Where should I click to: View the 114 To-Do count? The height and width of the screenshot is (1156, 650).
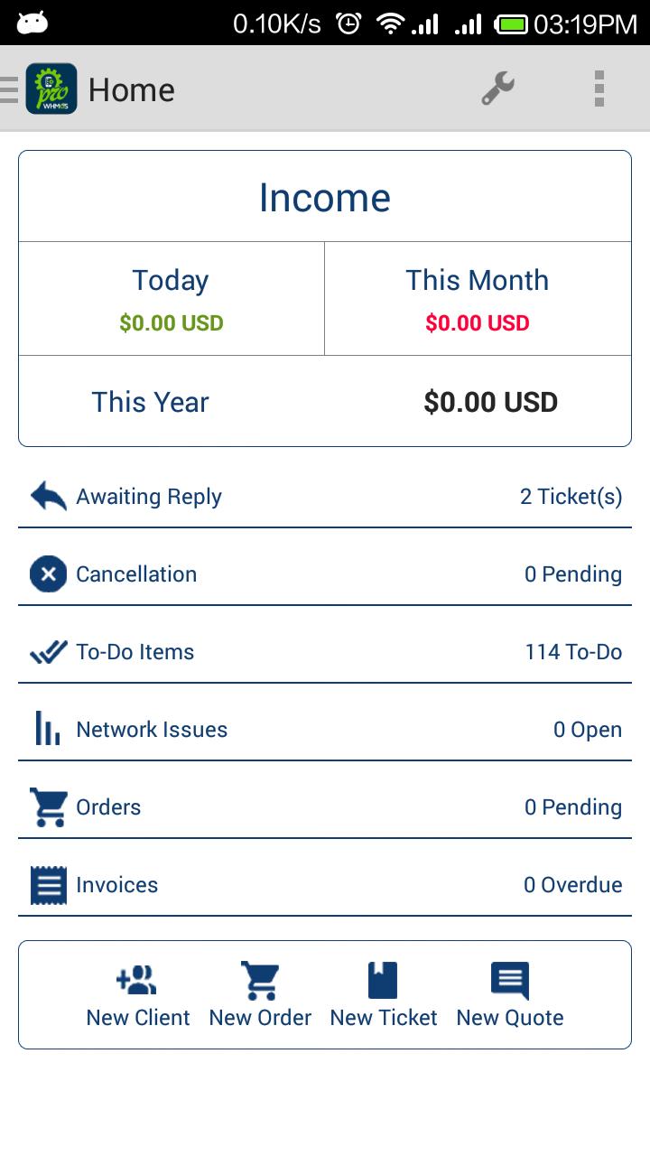pyautogui.click(x=573, y=651)
